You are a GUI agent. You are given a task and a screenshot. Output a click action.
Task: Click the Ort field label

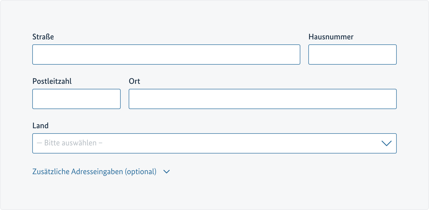134,81
